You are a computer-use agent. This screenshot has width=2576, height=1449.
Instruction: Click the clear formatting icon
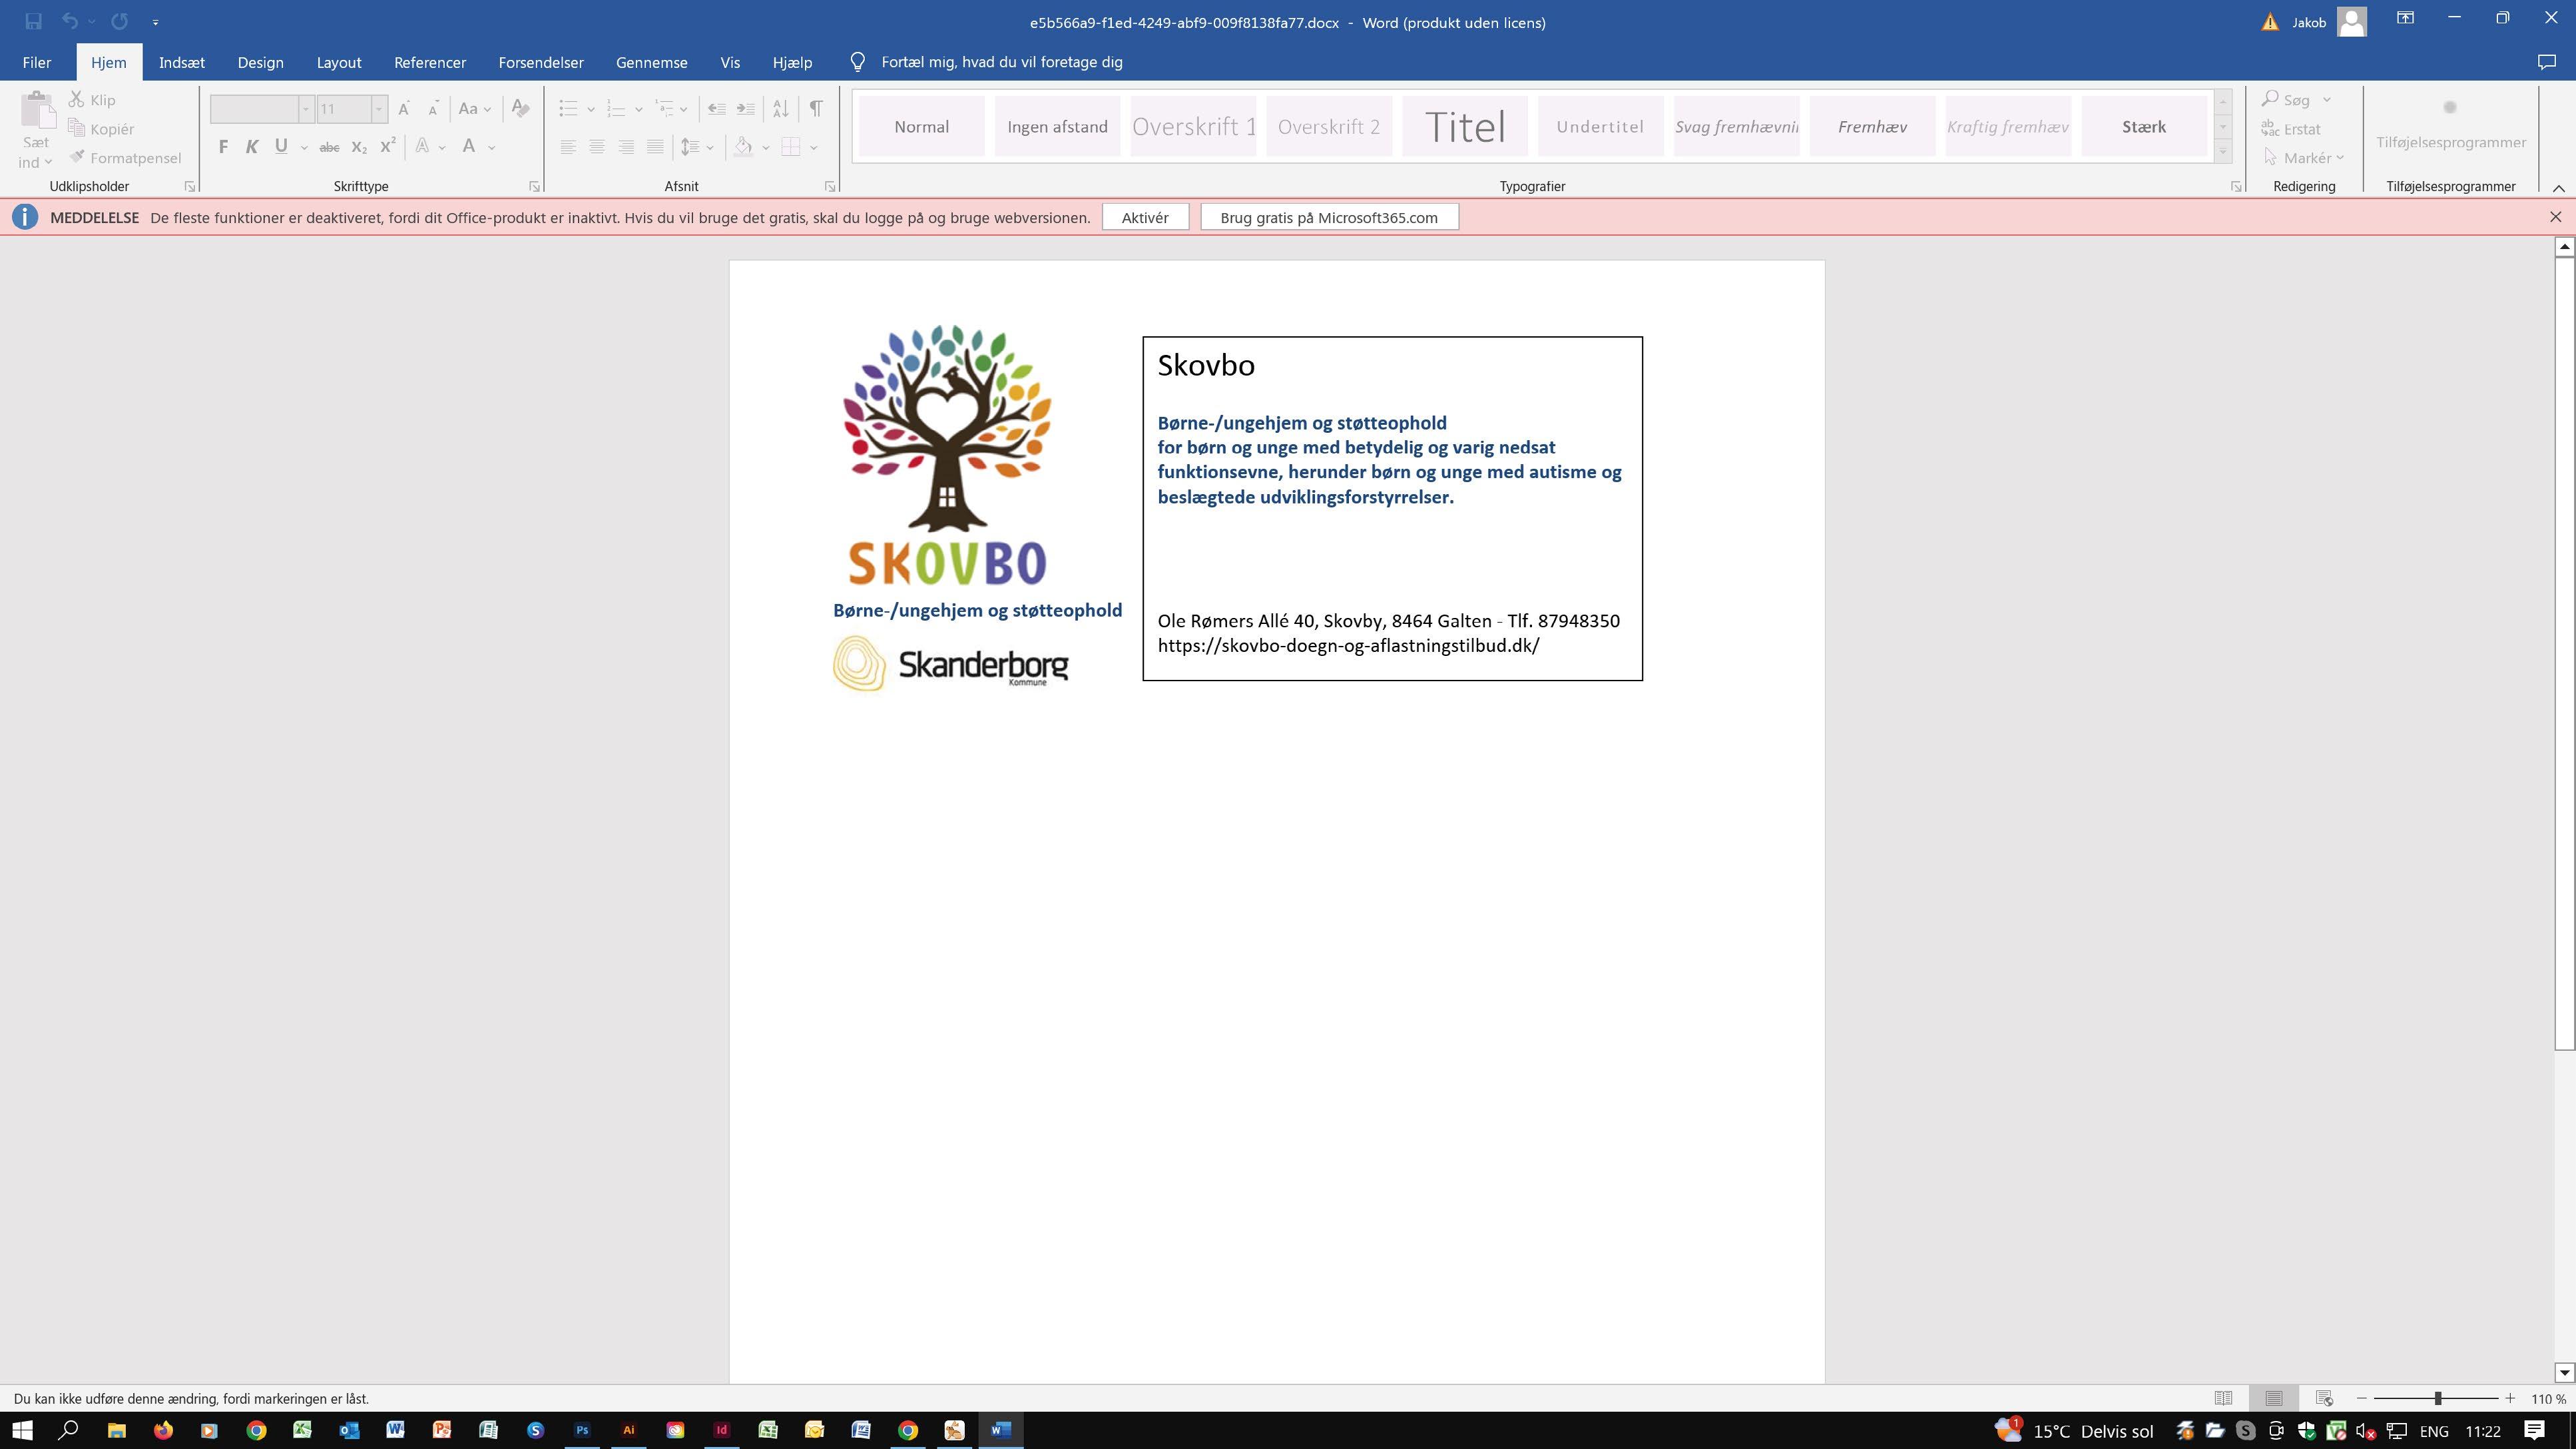coord(520,108)
